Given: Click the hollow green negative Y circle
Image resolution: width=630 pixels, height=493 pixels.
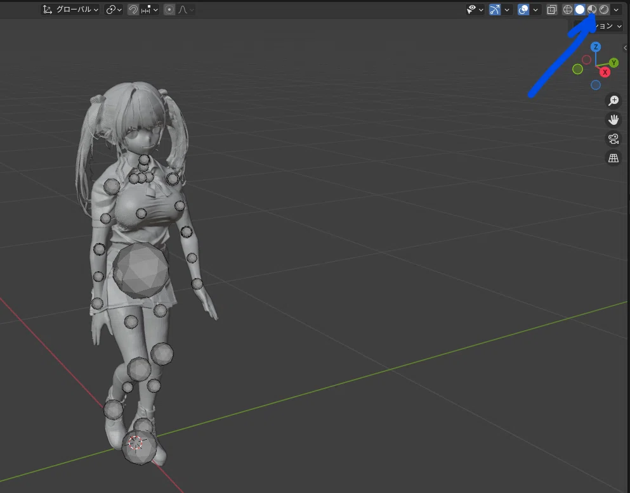Looking at the screenshot, I should pyautogui.click(x=577, y=70).
